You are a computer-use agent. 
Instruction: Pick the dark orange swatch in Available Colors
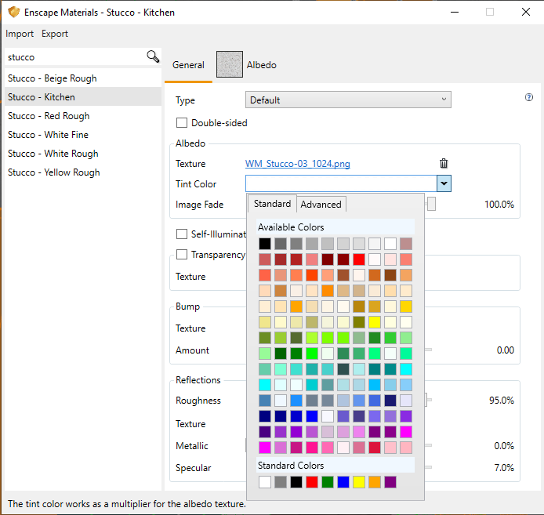327,291
